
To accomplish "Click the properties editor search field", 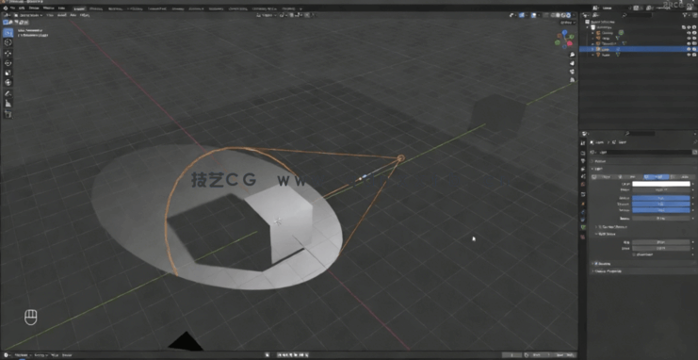I will point(641,133).
